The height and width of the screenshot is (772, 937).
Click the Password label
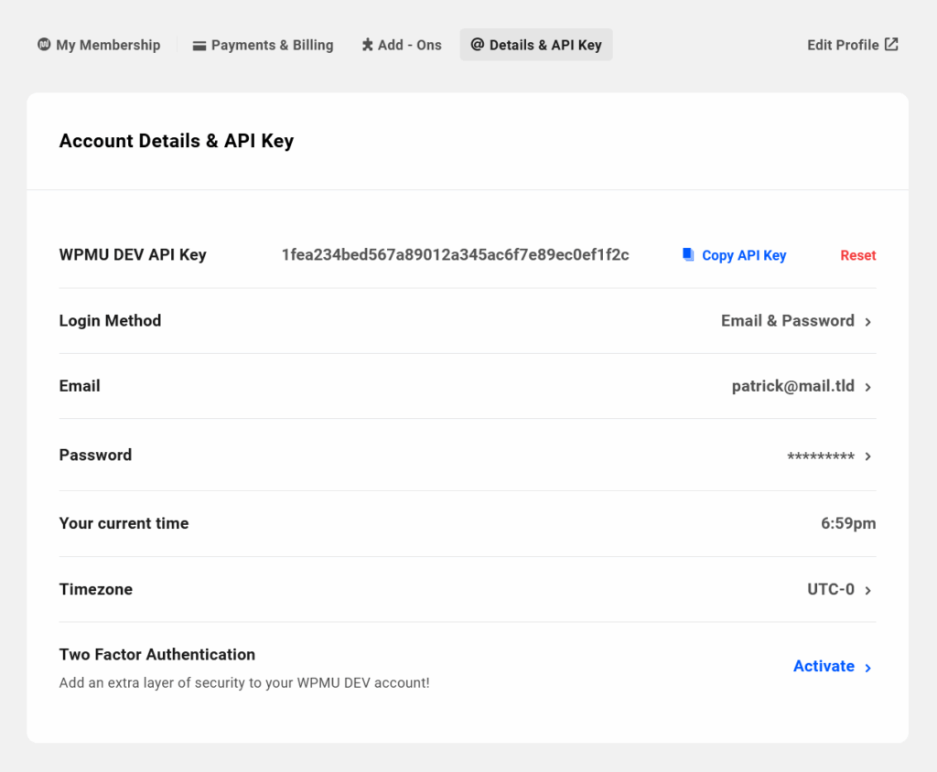95,456
